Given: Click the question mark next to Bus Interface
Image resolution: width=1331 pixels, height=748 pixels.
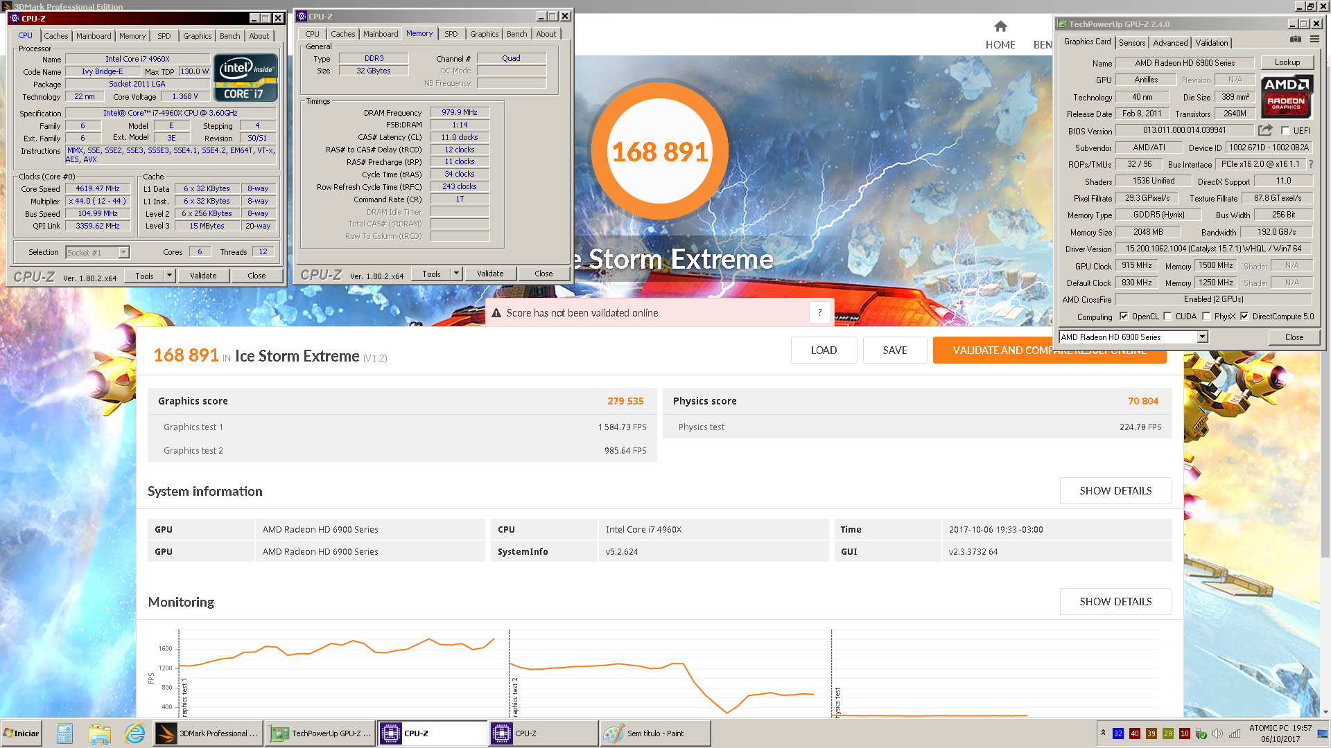Looking at the screenshot, I should pos(1310,164).
